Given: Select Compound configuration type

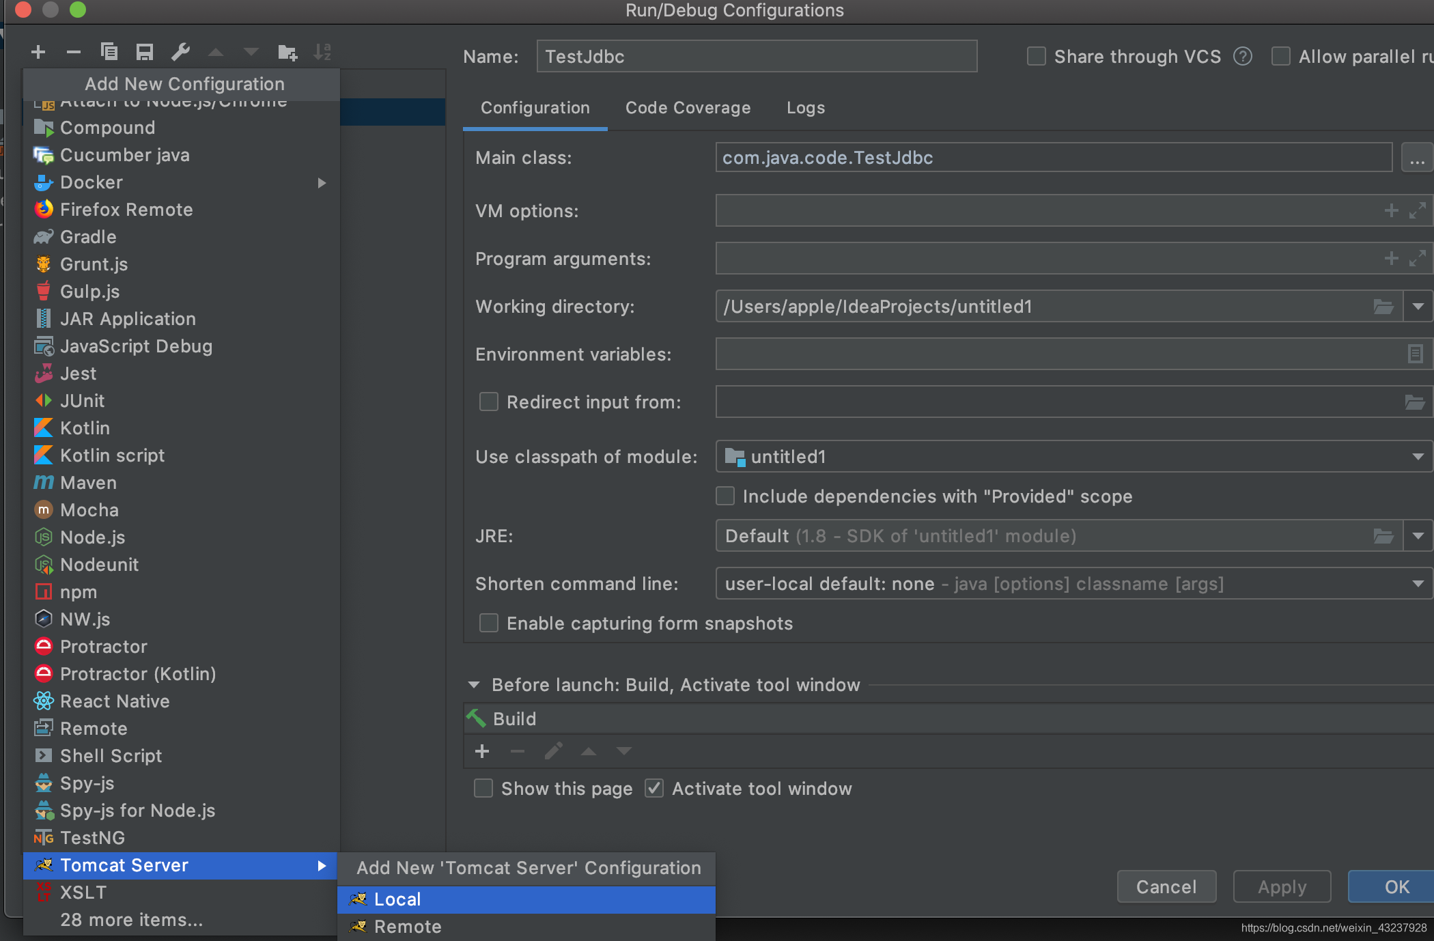Looking at the screenshot, I should 181,128.
